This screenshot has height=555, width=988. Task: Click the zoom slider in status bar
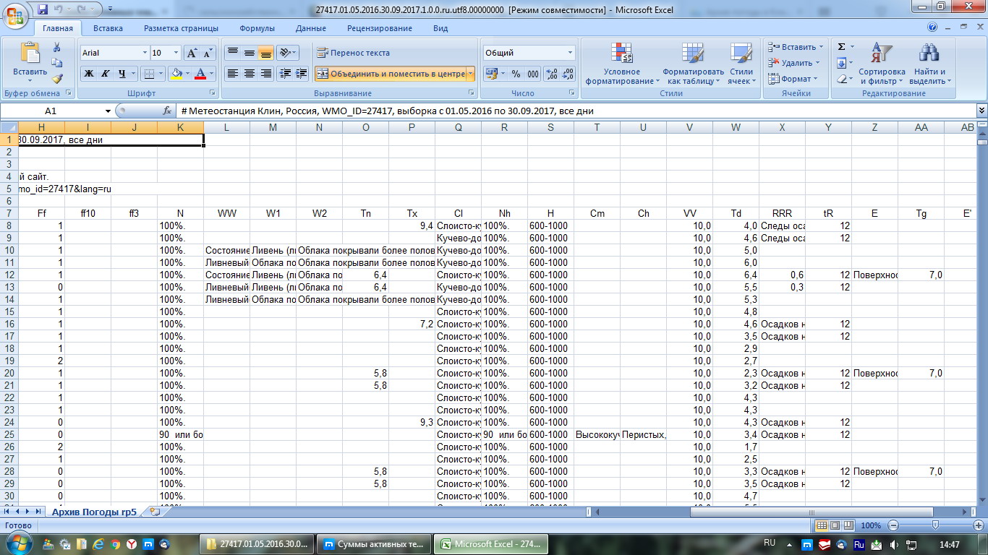tap(935, 525)
